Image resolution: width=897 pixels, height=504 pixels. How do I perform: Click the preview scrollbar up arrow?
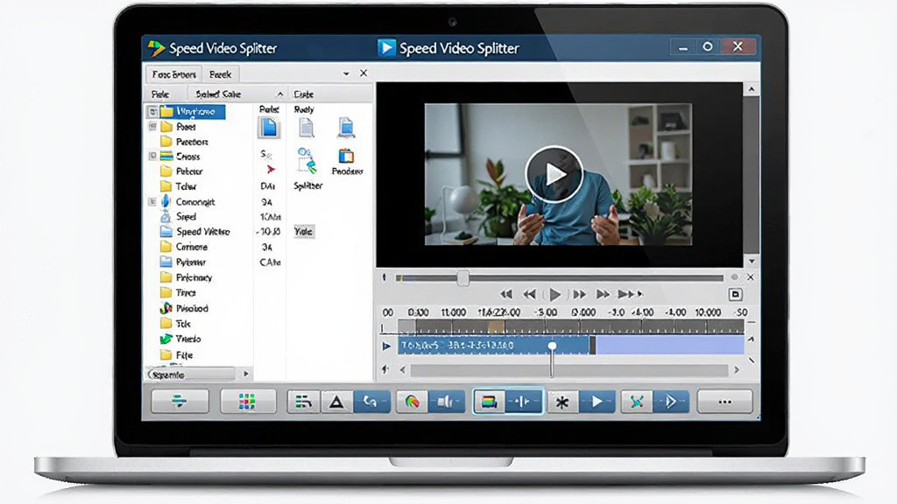(751, 89)
